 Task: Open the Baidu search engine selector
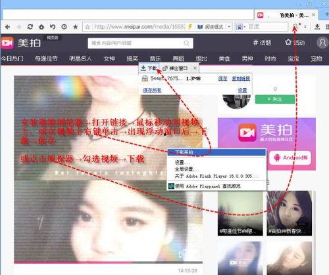(240, 27)
